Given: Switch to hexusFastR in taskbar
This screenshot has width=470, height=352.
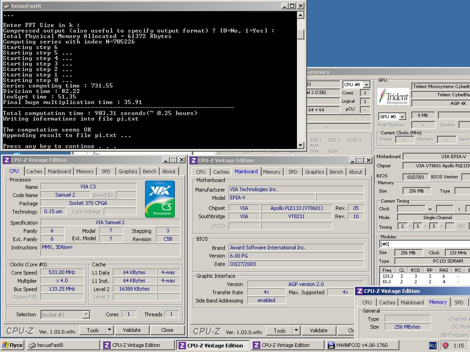Looking at the screenshot, I should coord(63,345).
